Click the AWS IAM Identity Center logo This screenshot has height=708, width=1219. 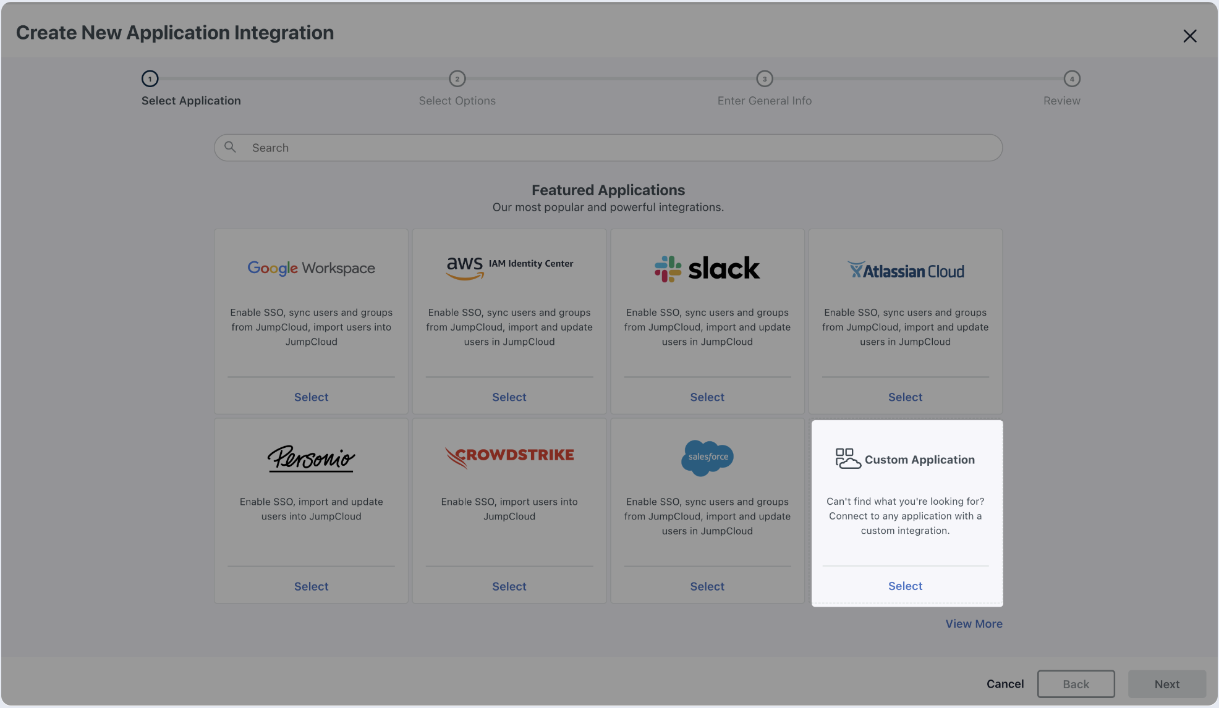(509, 267)
